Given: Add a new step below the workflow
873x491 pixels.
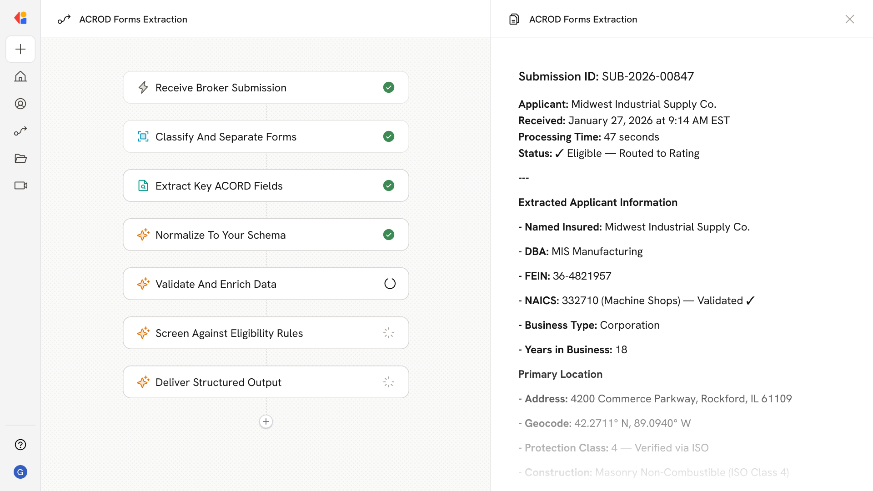Looking at the screenshot, I should (266, 421).
